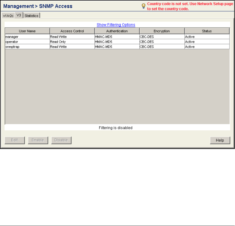This screenshot has height=226, width=235.
Task: Click the Management > SNMP Access heading
Action: pyautogui.click(x=38, y=6)
